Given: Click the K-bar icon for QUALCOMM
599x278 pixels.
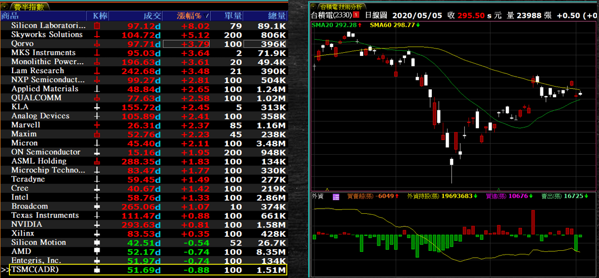Looking at the screenshot, I should 97,98.
